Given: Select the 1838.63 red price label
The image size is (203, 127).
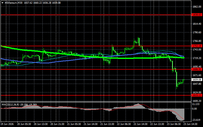Looking at the screenshot, I should [x=197, y=15].
